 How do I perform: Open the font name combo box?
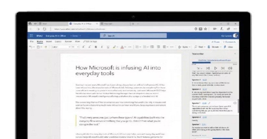coord(61,47)
